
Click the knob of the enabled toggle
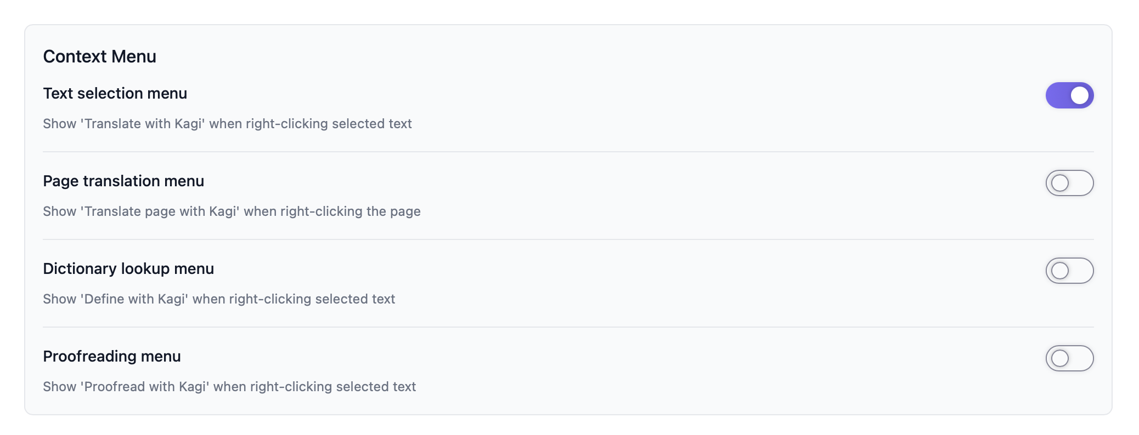(x=1080, y=95)
